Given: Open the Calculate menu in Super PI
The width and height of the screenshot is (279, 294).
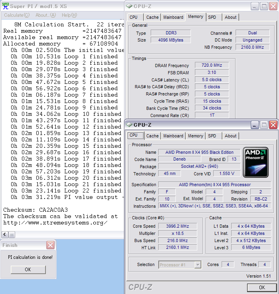Looking at the screenshot, I should click(x=17, y=15).
